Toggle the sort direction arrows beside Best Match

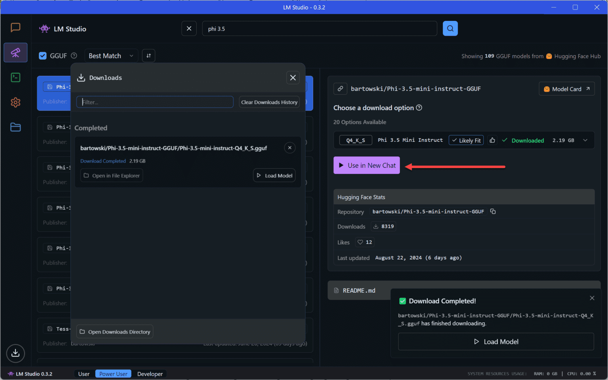(148, 56)
